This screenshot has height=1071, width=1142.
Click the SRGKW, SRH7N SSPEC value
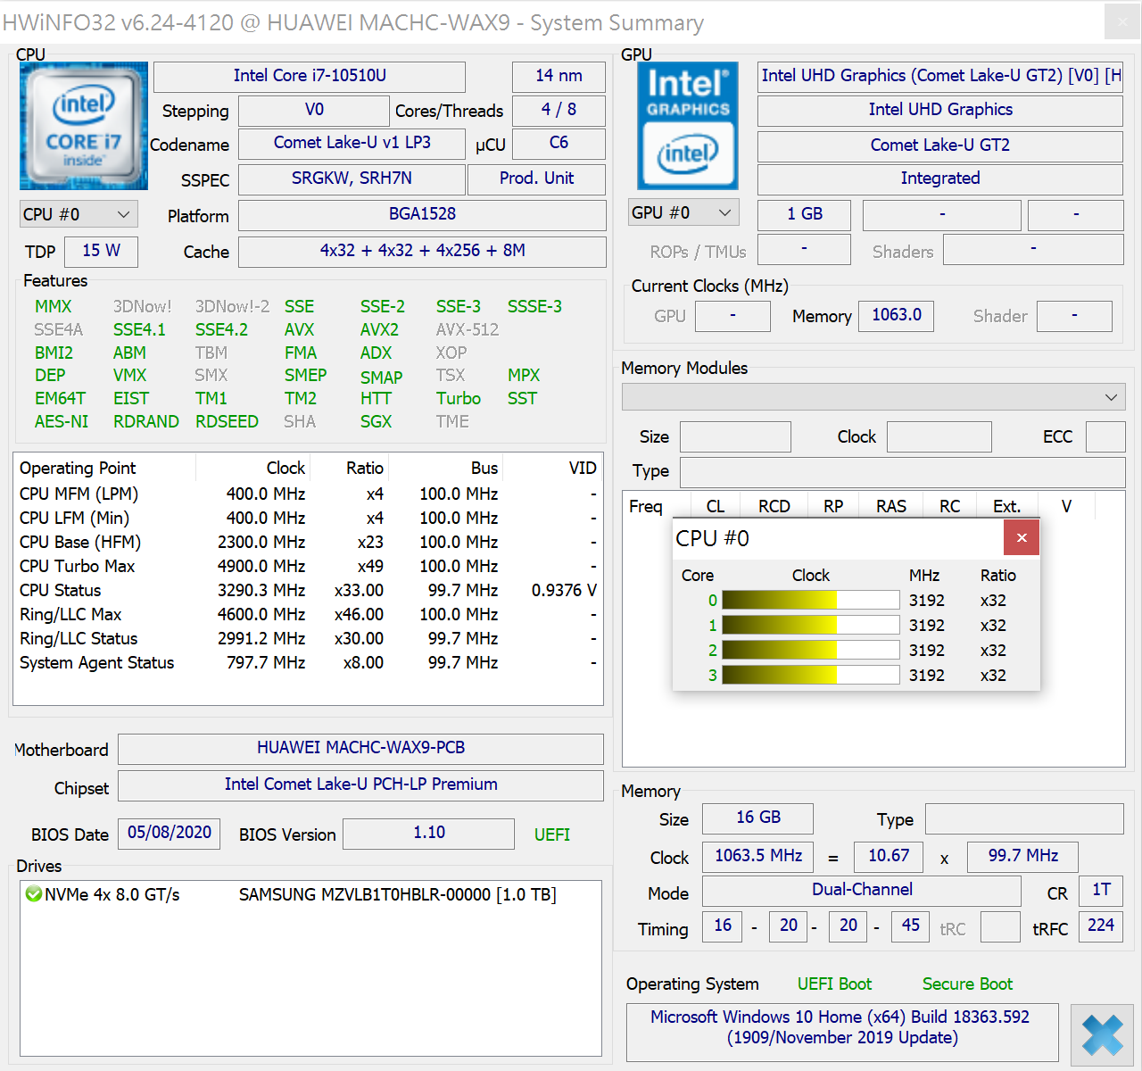point(352,179)
